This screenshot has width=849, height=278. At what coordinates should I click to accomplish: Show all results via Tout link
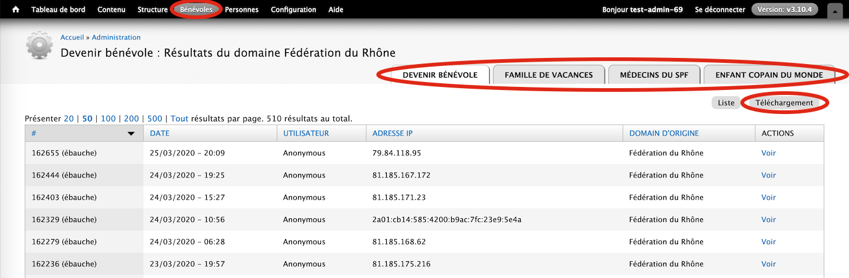click(x=180, y=118)
